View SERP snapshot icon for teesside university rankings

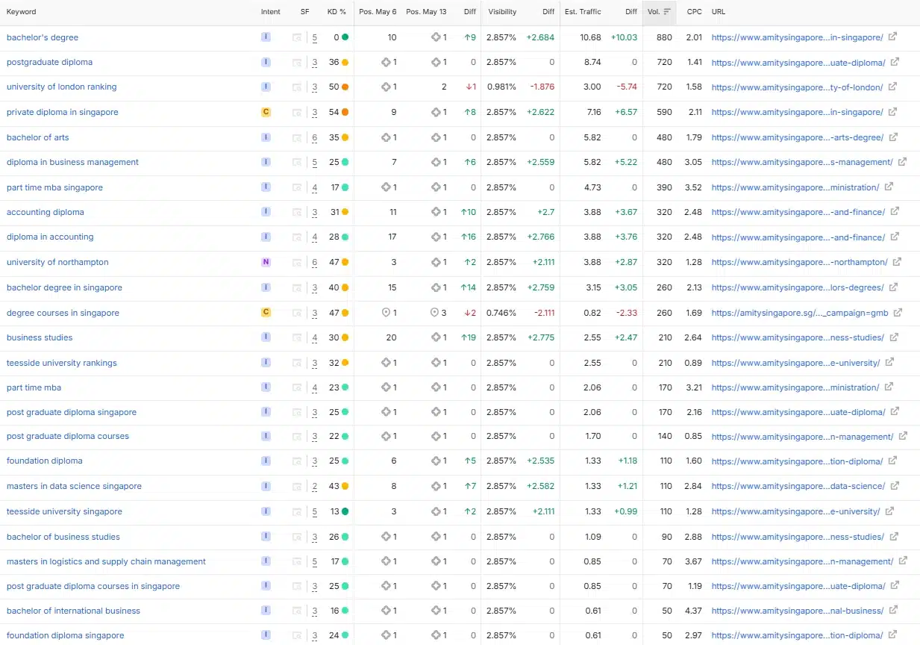click(297, 363)
